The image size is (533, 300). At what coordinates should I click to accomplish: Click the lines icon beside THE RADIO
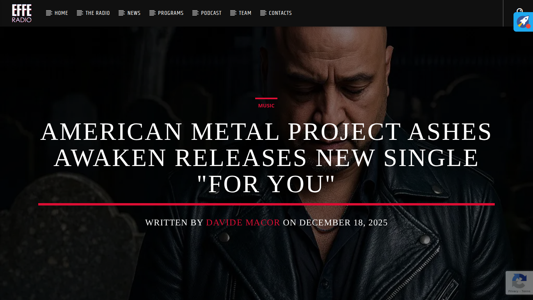80,13
